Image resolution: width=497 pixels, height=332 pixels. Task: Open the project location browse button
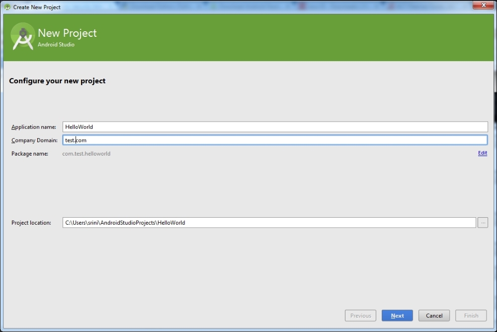click(483, 222)
